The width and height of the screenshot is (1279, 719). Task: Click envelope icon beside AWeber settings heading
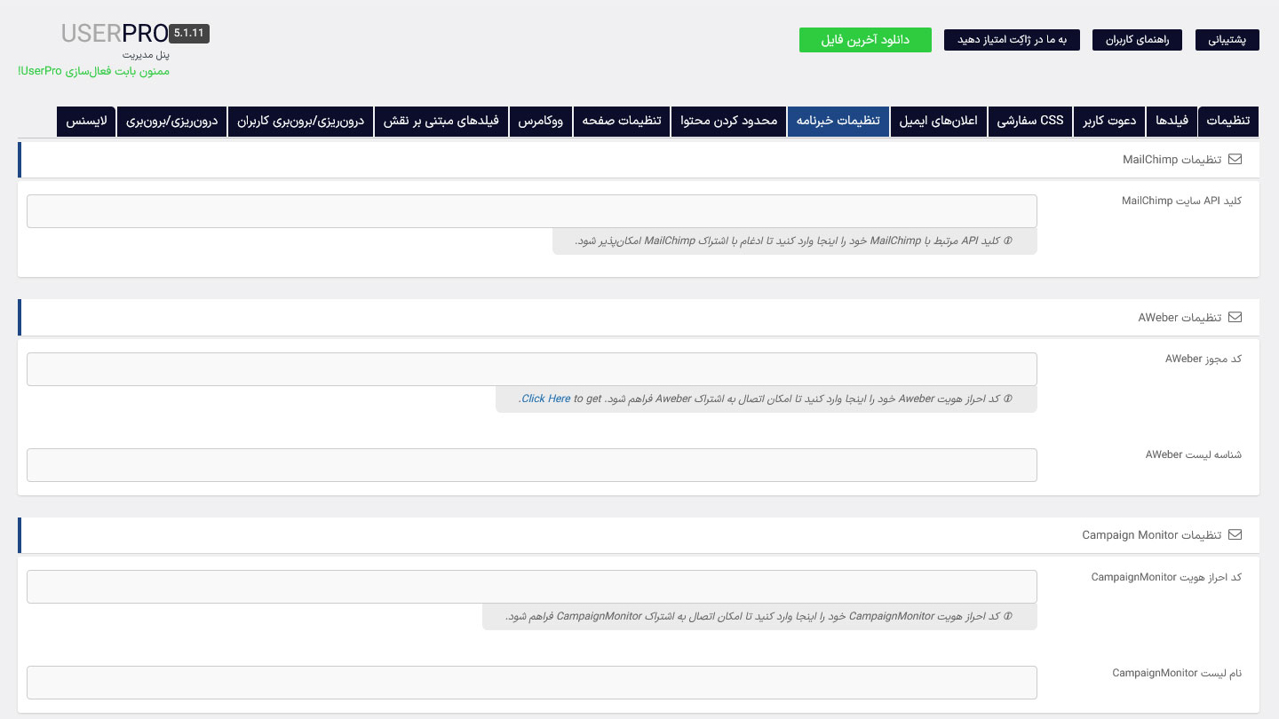pyautogui.click(x=1235, y=318)
